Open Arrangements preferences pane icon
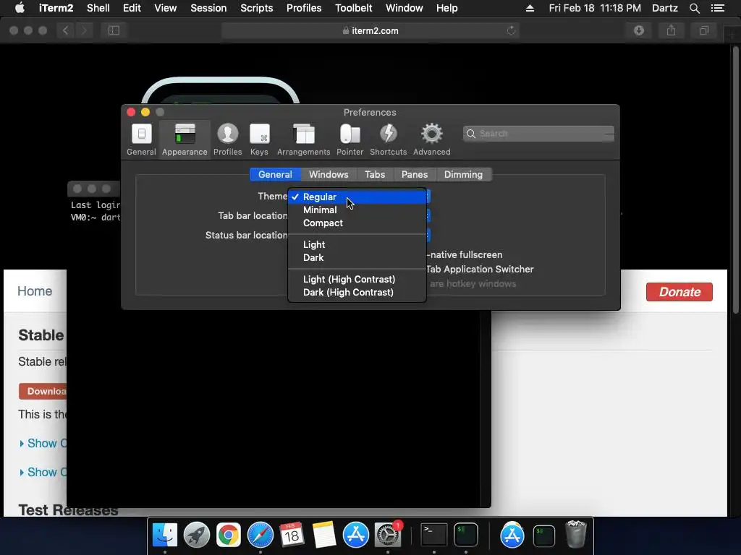The image size is (741, 555). click(x=303, y=139)
